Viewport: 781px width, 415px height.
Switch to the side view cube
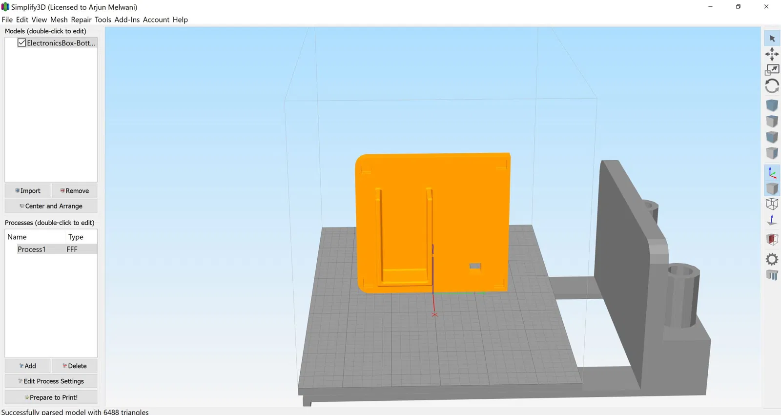[x=772, y=153]
